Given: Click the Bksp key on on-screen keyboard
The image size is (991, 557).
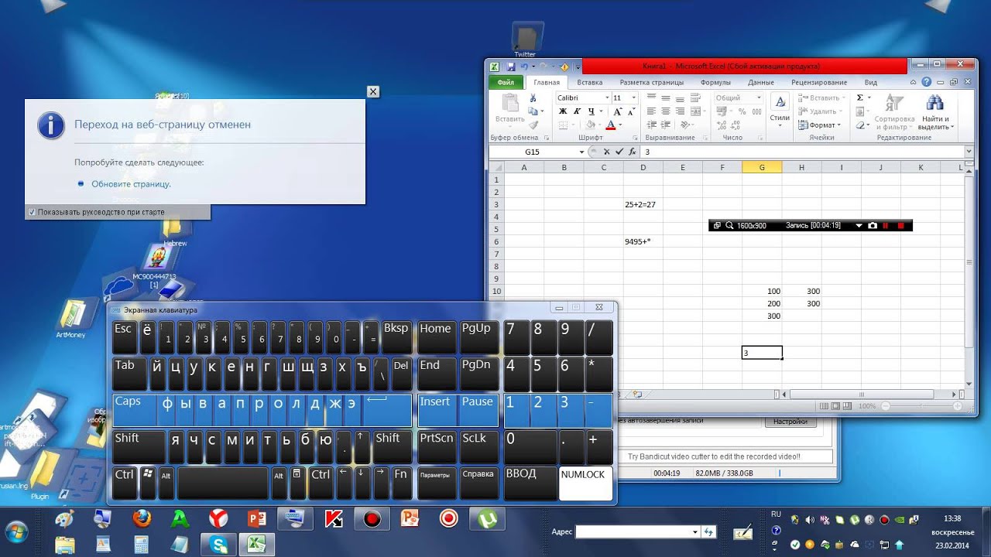Looking at the screenshot, I should pyautogui.click(x=397, y=337).
